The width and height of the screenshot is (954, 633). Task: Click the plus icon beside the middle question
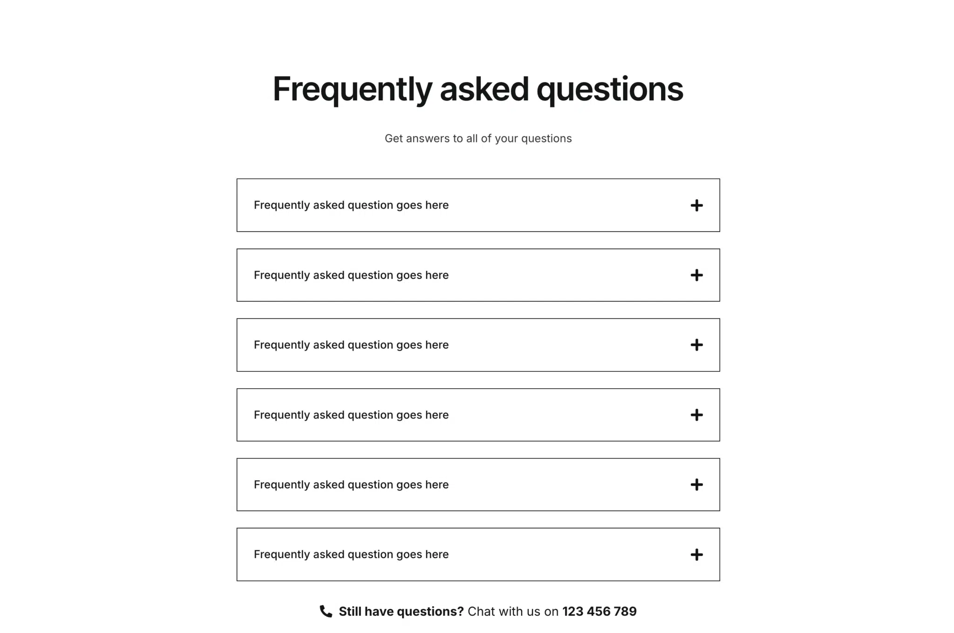pyautogui.click(x=696, y=345)
